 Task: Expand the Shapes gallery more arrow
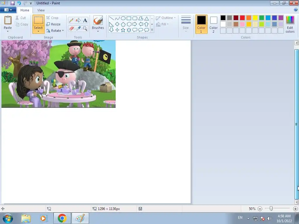152,30
